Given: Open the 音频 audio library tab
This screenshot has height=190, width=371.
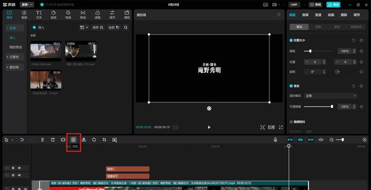Looking at the screenshot, I should click(24, 15).
